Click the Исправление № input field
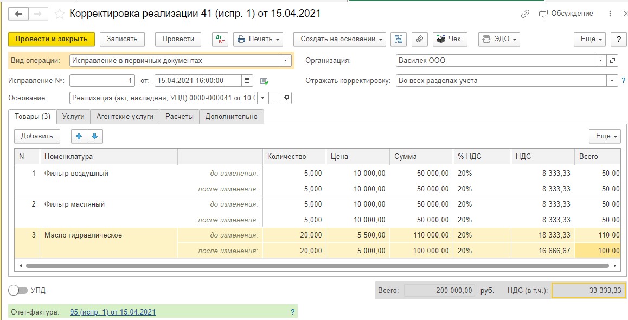This screenshot has height=320, width=628. [x=102, y=80]
